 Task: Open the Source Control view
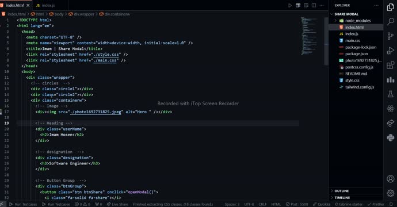pyautogui.click(x=390, y=36)
